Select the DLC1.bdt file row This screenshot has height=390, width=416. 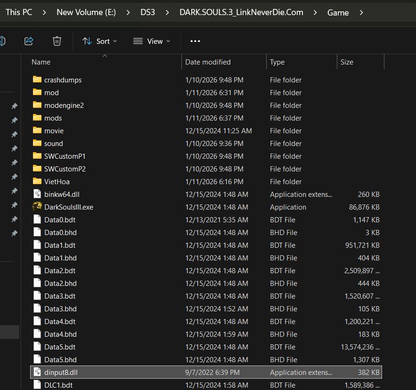pyautogui.click(x=58, y=385)
